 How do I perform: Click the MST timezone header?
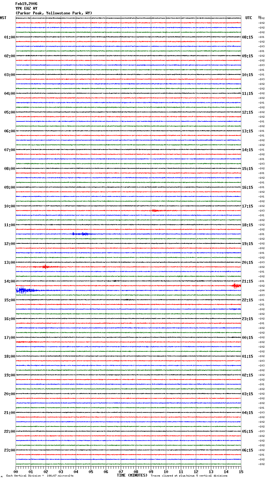click(3, 18)
